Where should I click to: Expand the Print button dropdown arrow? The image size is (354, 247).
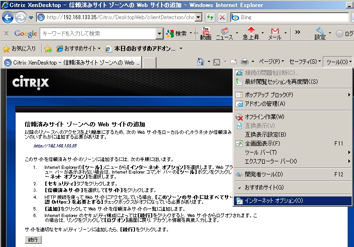[x=253, y=62]
